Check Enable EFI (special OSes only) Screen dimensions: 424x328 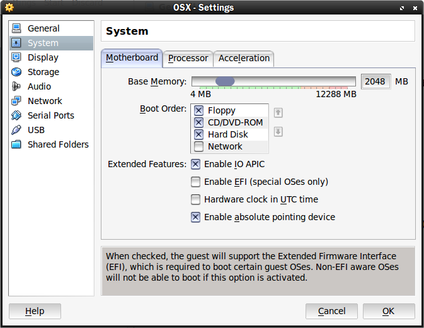point(195,182)
